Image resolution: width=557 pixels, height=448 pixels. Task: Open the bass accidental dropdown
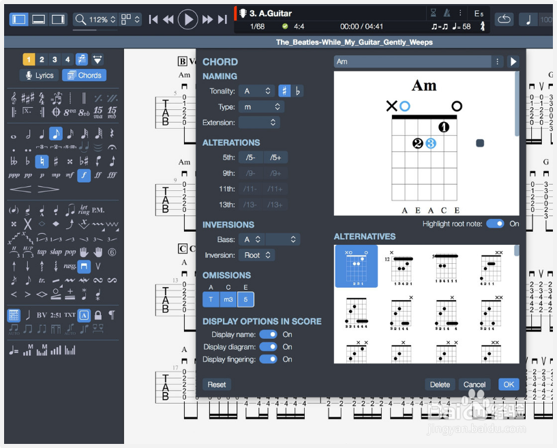pyautogui.click(x=283, y=239)
